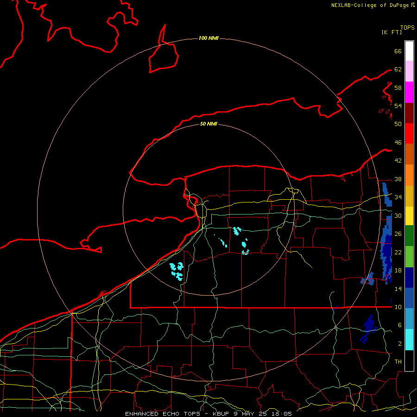Click the '100 NMI' range ring label
Viewport: 417px width, 417px height.
[208, 38]
